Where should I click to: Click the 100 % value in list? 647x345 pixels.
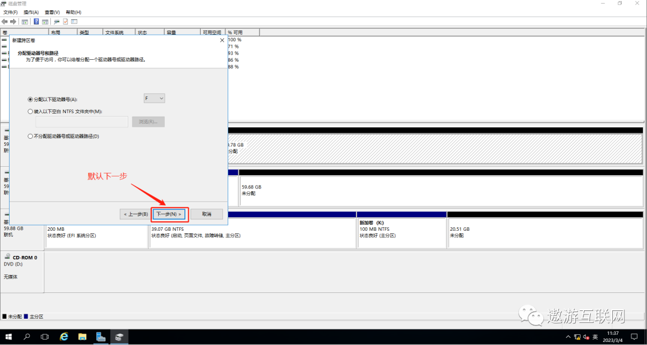tap(235, 40)
